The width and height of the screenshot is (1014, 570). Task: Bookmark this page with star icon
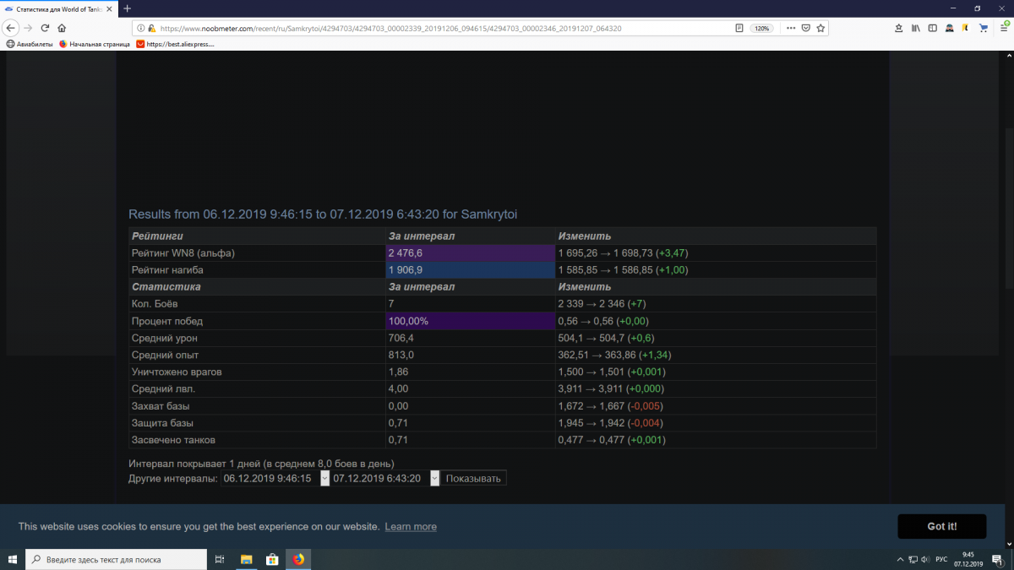[820, 28]
